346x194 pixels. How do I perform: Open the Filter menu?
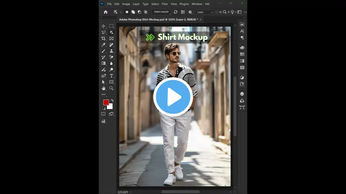pyautogui.click(x=165, y=4)
